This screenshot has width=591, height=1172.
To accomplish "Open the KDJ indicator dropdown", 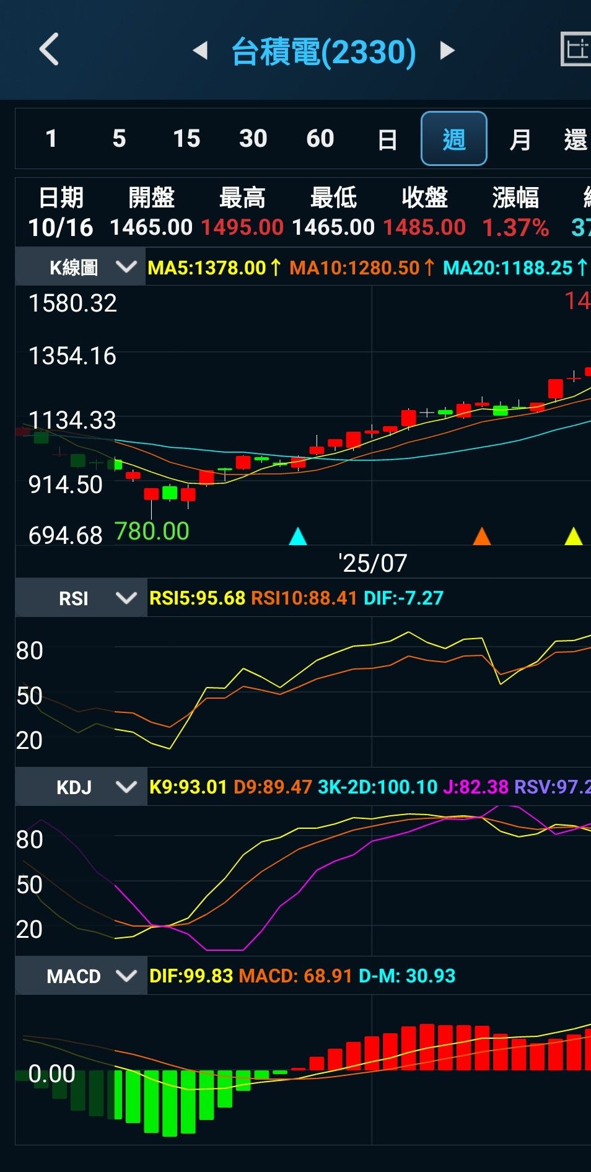I will coord(81,787).
